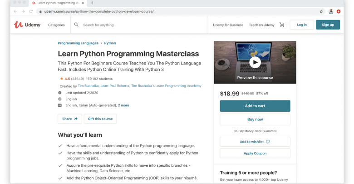Open a new browser tab
This screenshot has width=354, height=184.
(92, 3)
